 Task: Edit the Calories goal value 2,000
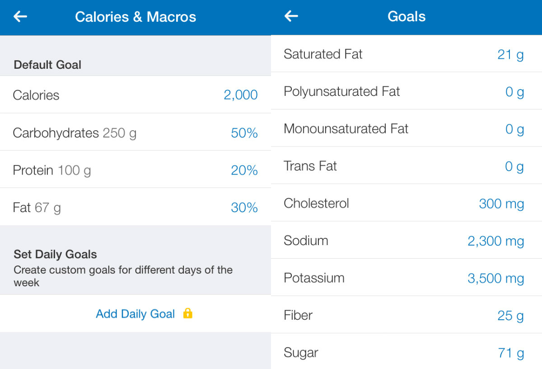pos(241,95)
